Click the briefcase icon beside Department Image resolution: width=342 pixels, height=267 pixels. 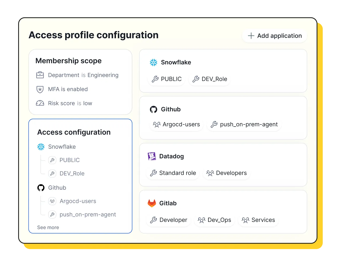point(40,75)
